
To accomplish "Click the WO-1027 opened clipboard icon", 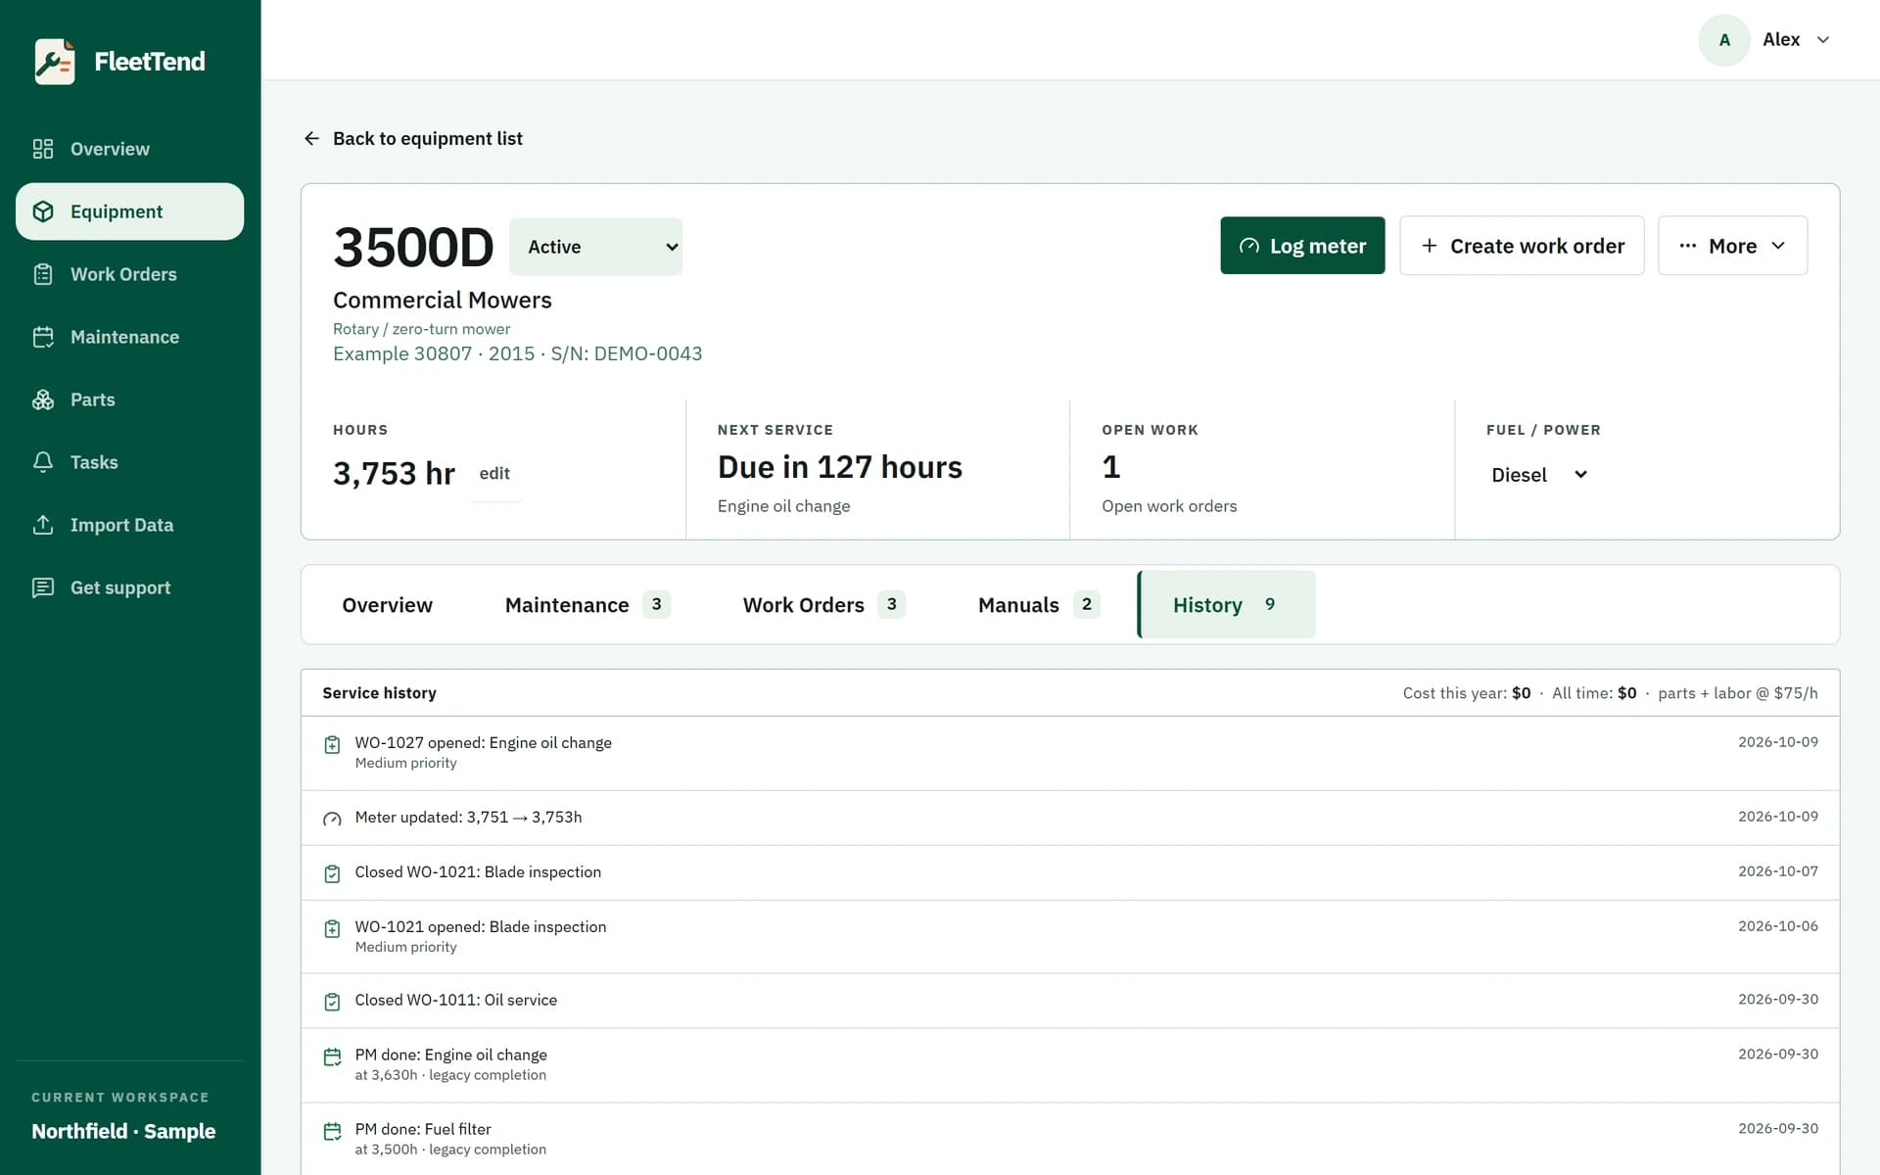I will click(332, 745).
